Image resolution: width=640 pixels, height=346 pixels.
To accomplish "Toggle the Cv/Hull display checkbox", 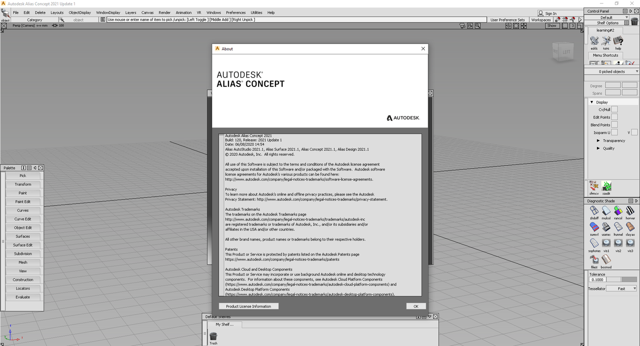I will pyautogui.click(x=614, y=109).
